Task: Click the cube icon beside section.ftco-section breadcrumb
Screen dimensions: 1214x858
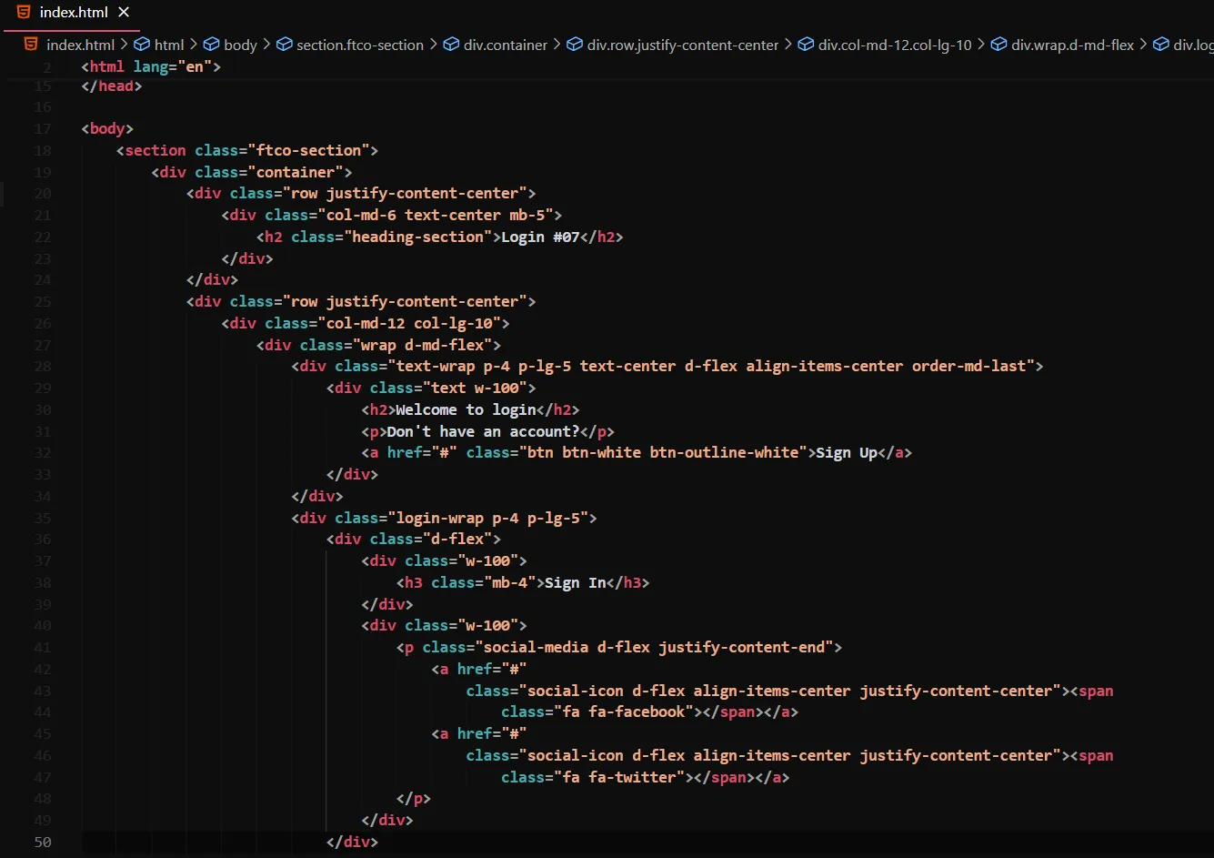Action: coord(284,45)
